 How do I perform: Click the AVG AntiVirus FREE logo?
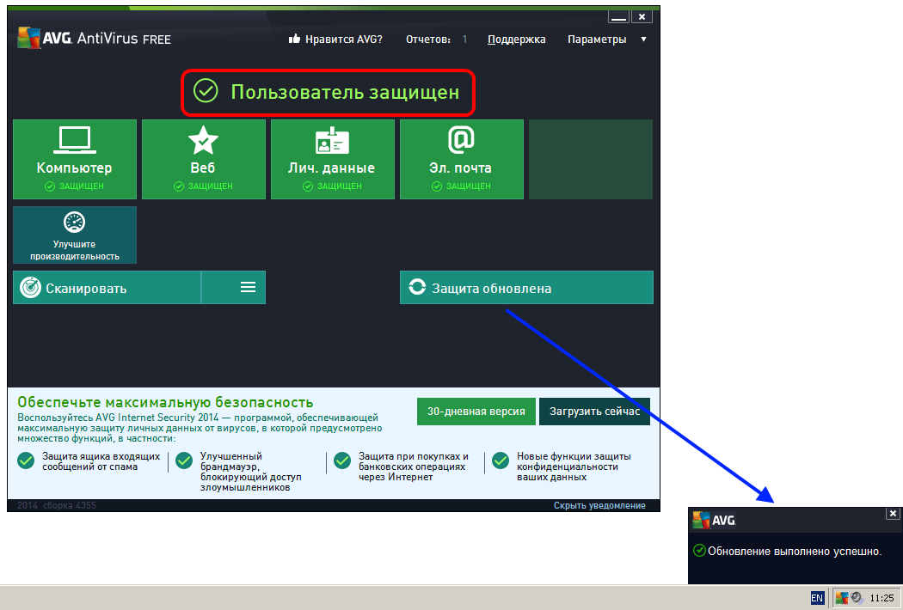tap(94, 38)
